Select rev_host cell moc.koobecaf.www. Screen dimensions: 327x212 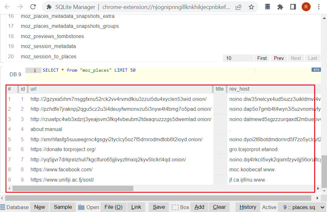tap(252, 170)
